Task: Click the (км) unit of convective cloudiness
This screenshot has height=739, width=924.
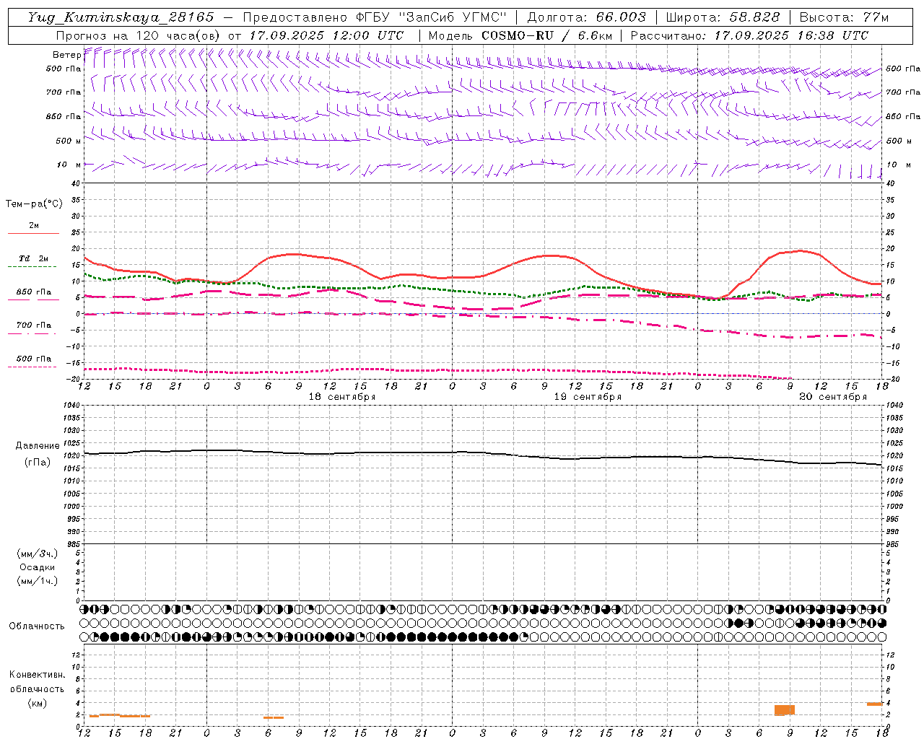Action: [x=38, y=703]
